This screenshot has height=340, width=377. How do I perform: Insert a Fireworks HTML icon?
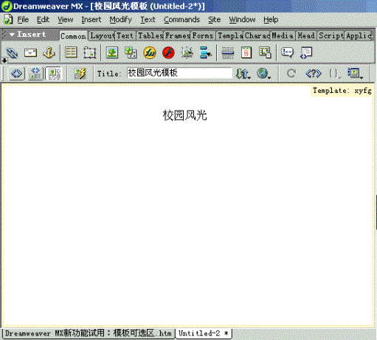click(x=150, y=52)
